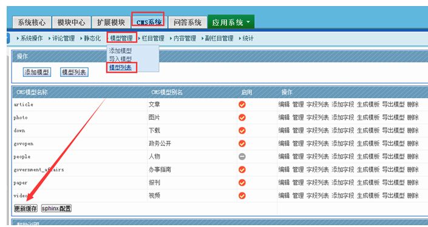The image size is (428, 227).
Task: Open 字段列表 for the photo model
Action: click(318, 117)
